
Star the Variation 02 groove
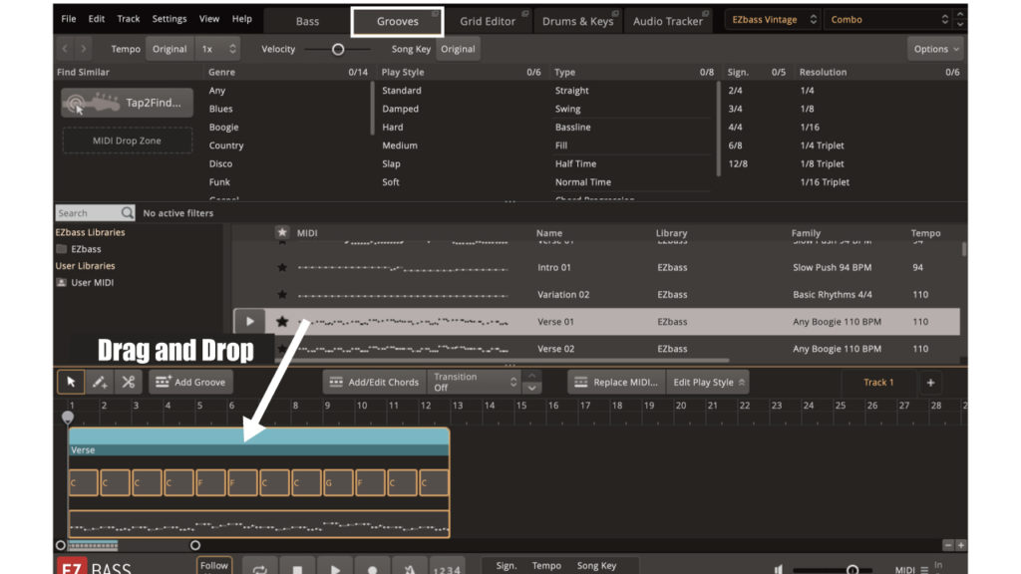(282, 295)
